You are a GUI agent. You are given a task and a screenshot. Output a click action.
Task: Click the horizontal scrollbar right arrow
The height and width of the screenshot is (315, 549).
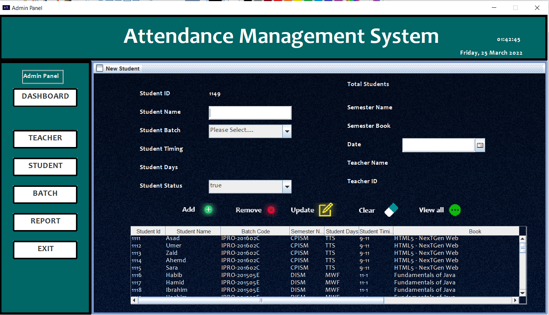pos(515,300)
